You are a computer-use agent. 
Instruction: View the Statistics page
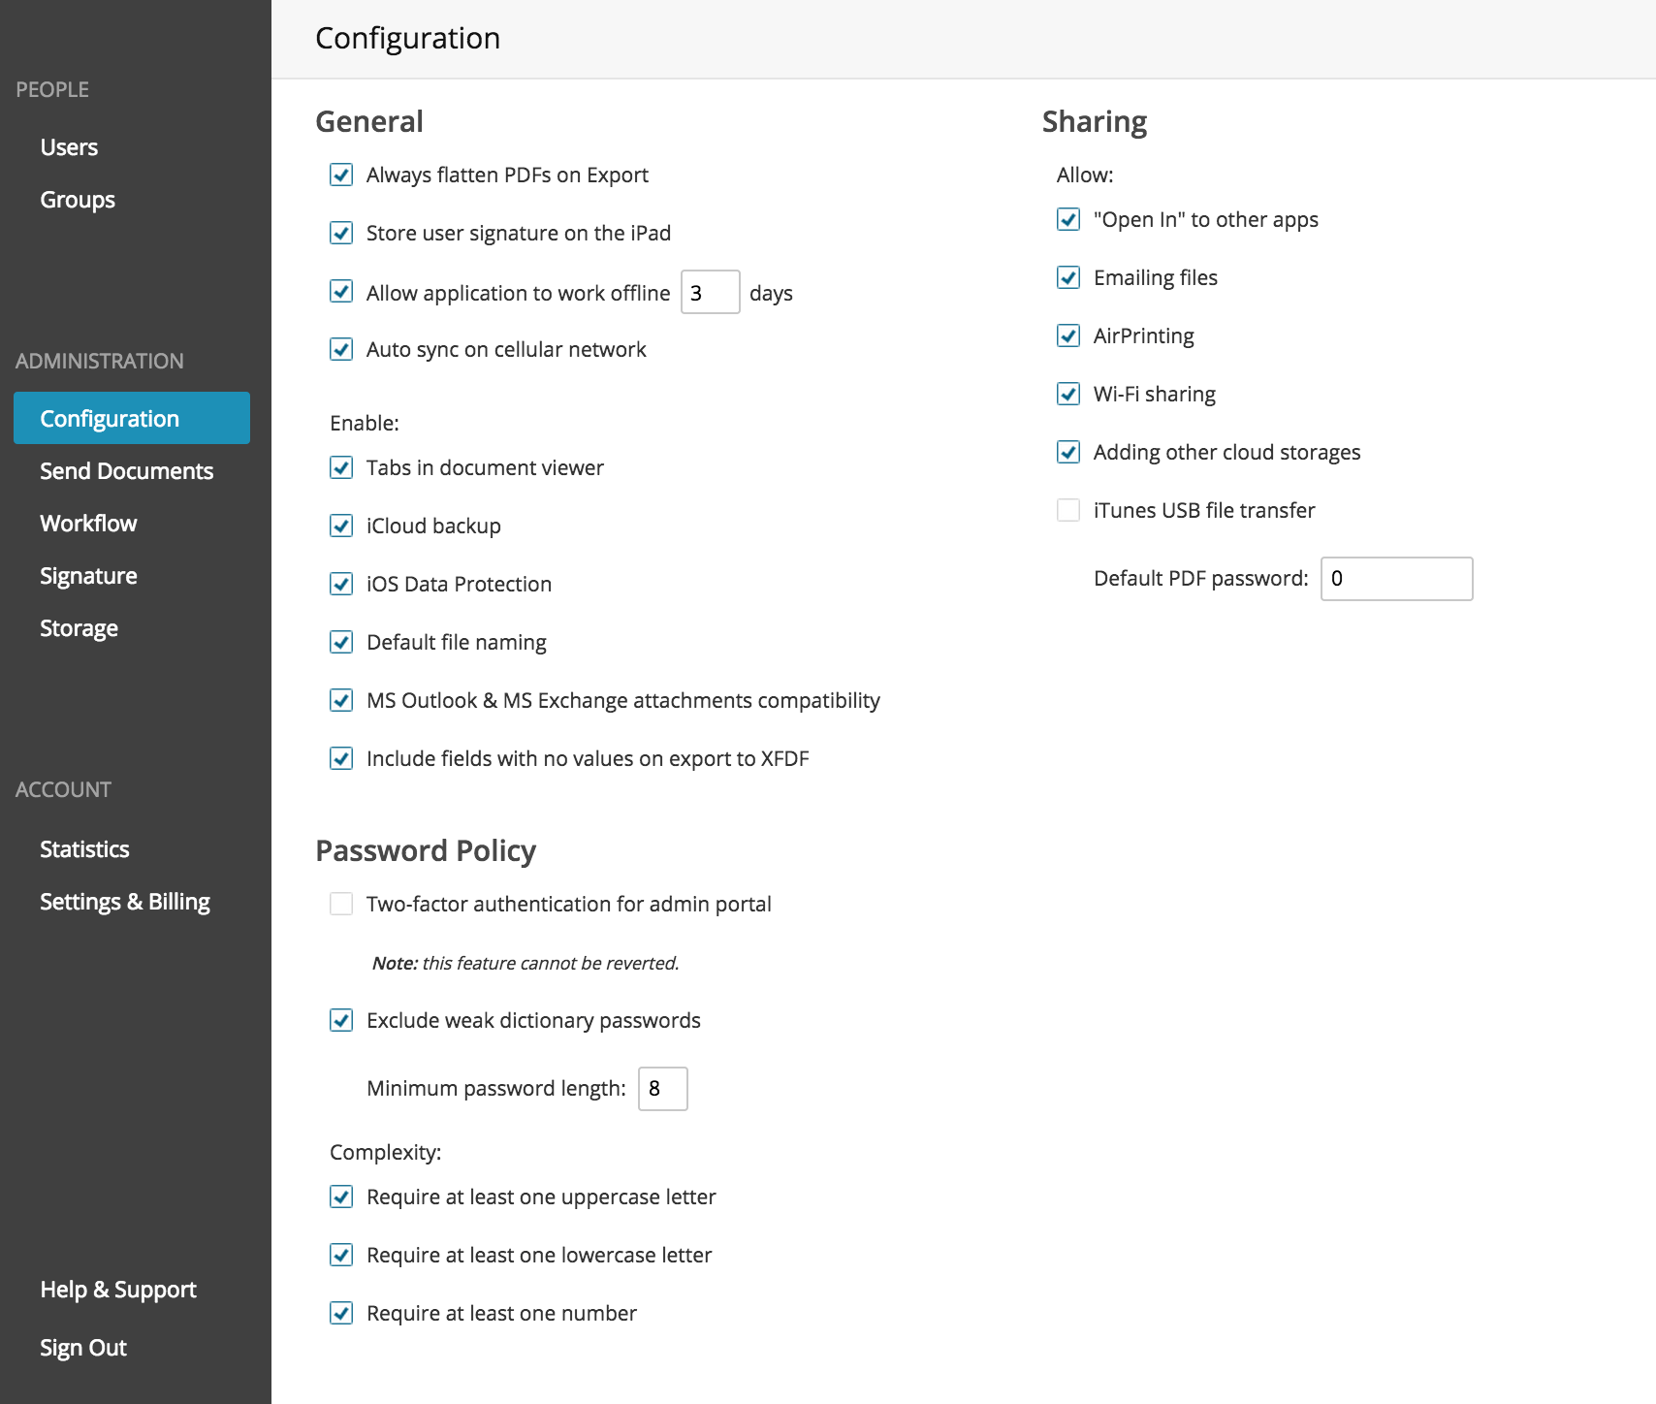(84, 848)
